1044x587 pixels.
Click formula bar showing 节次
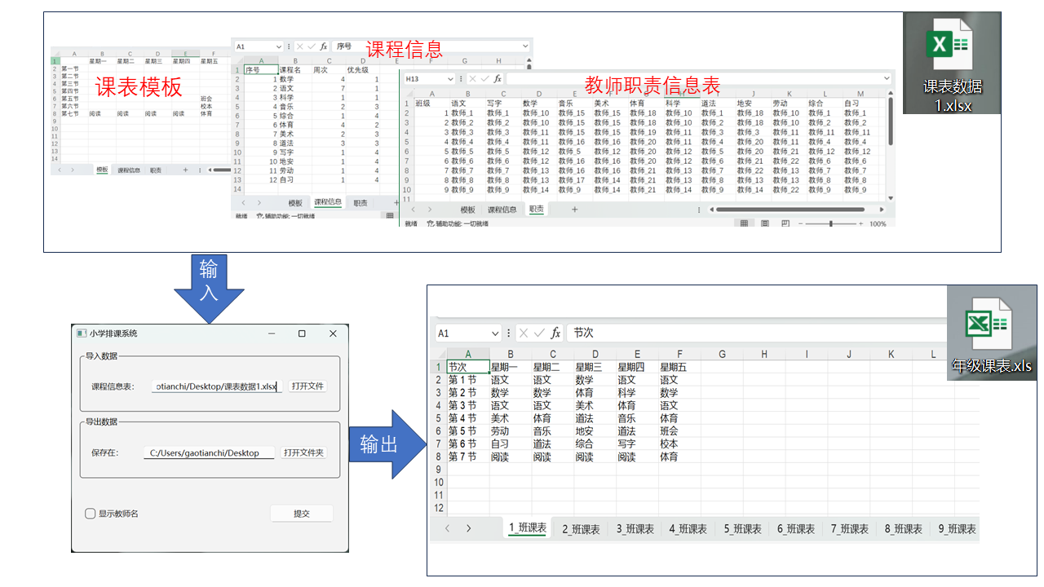coord(754,333)
